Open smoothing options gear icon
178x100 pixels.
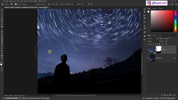coord(78,4)
